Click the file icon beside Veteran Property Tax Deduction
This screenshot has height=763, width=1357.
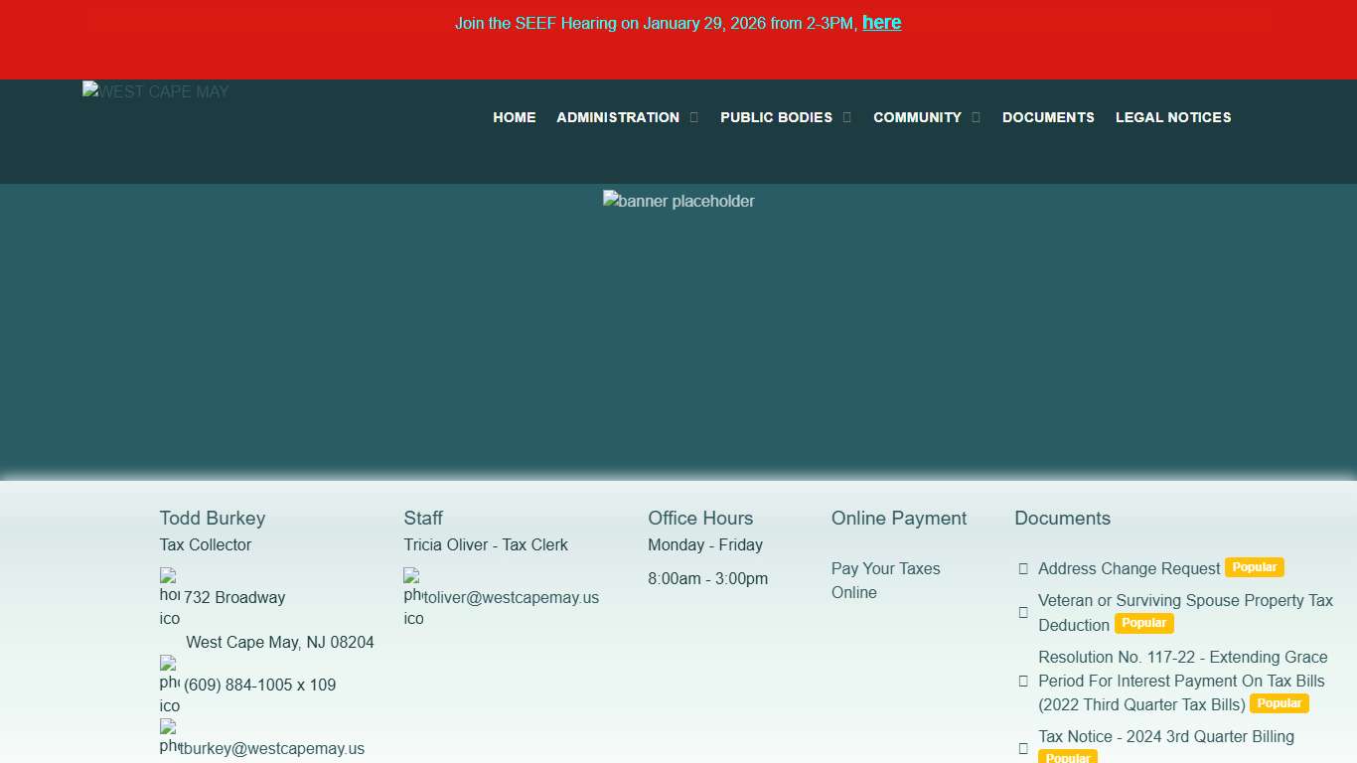point(1023,613)
